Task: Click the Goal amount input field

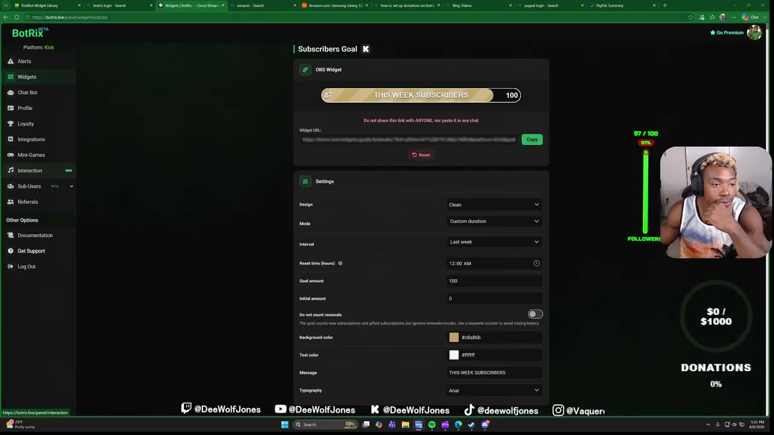Action: coord(494,281)
